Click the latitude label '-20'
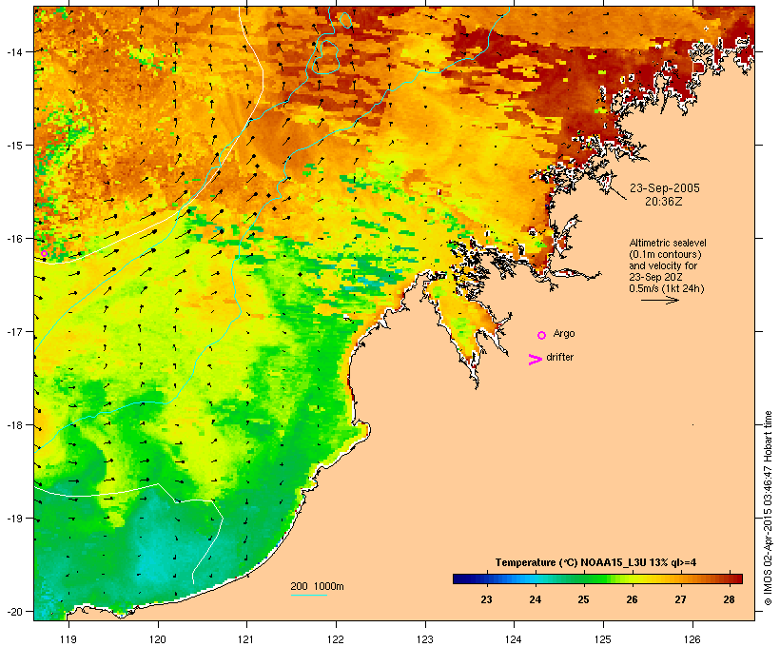The width and height of the screenshot is (780, 647). (x=14, y=612)
